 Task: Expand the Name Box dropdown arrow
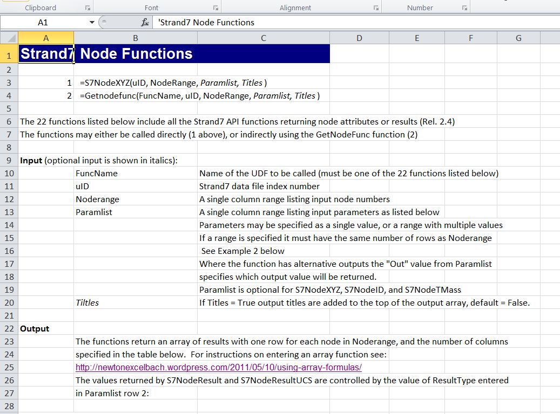(x=92, y=23)
